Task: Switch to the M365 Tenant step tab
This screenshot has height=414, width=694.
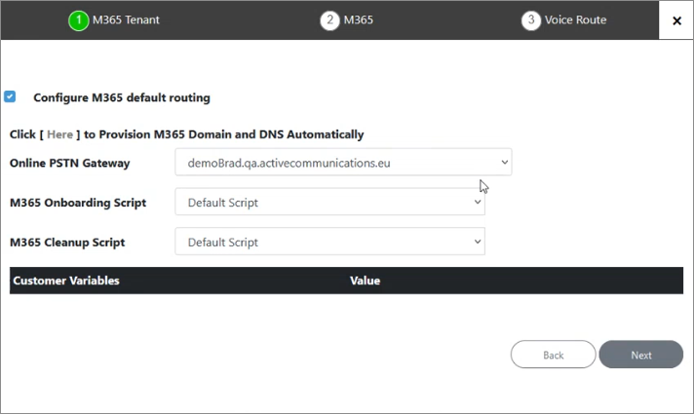Action: click(126, 19)
